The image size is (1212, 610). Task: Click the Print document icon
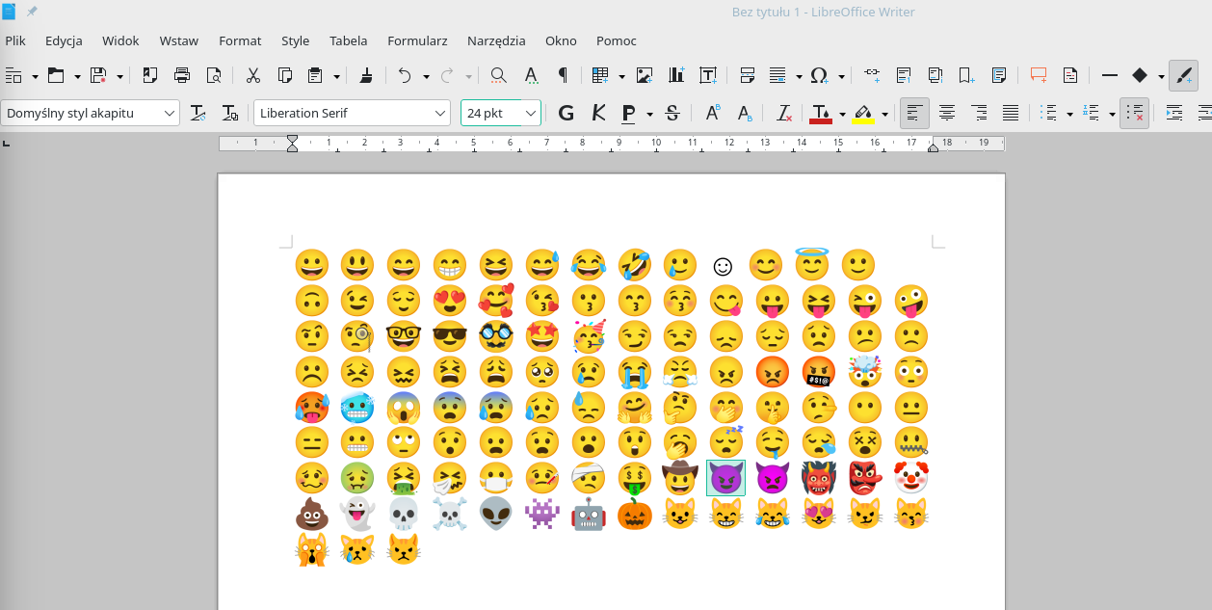tap(182, 75)
